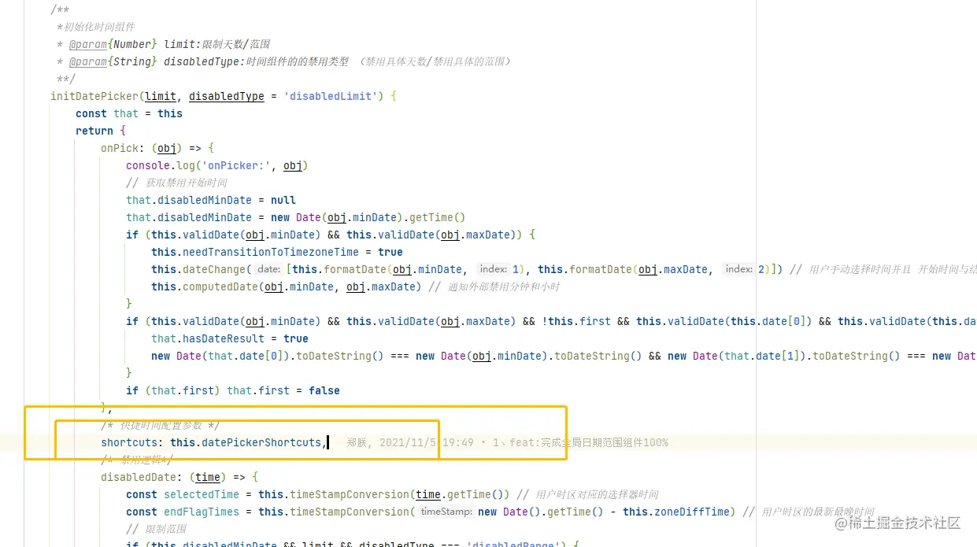
Task: Click the this.dateChange( call
Action: [202, 269]
